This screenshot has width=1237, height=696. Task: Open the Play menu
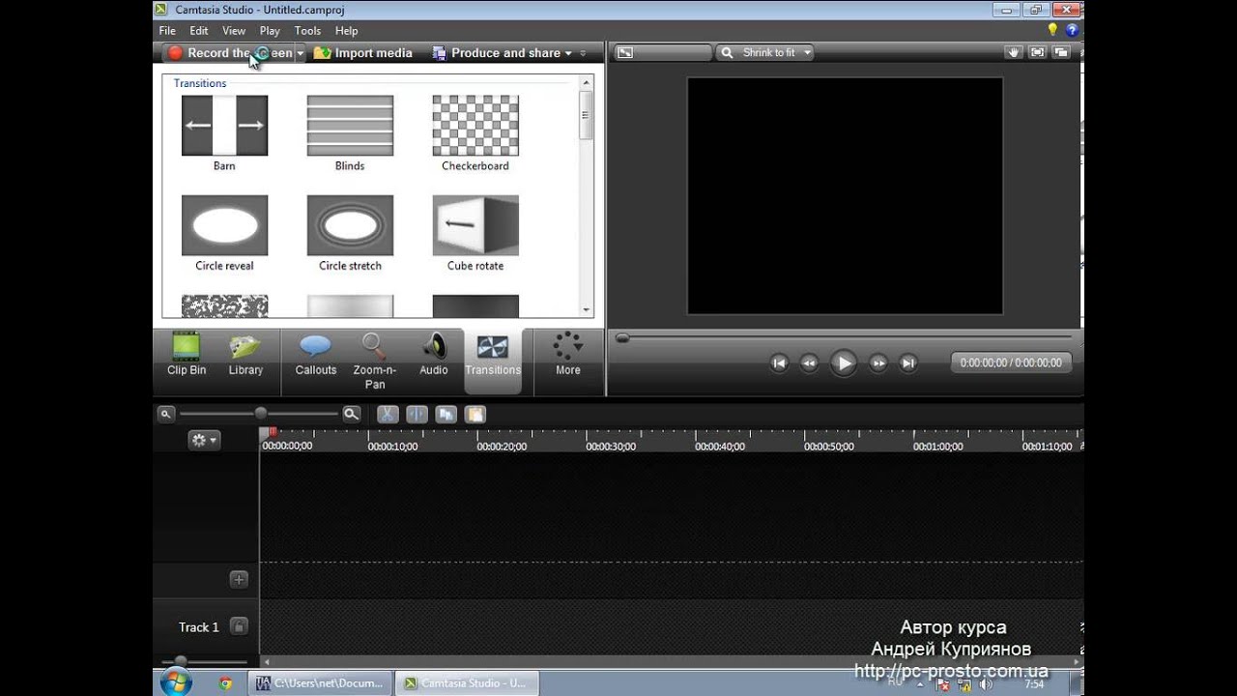270,31
